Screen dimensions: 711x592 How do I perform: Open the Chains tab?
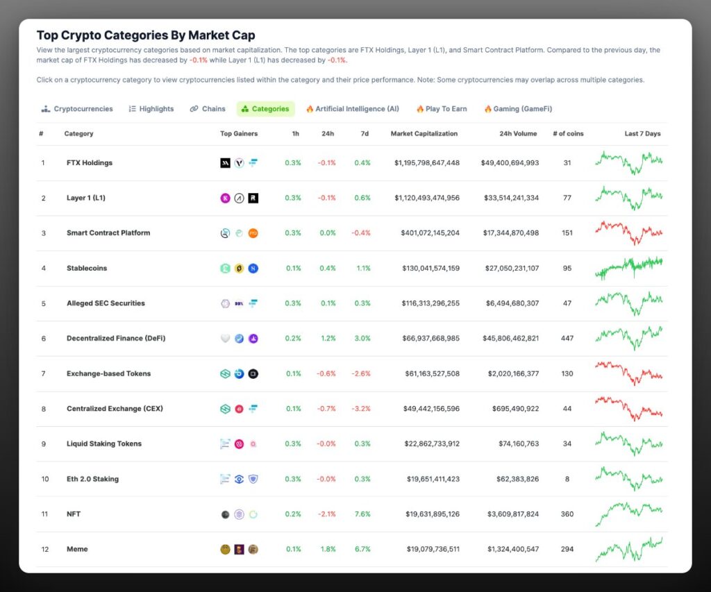[208, 109]
